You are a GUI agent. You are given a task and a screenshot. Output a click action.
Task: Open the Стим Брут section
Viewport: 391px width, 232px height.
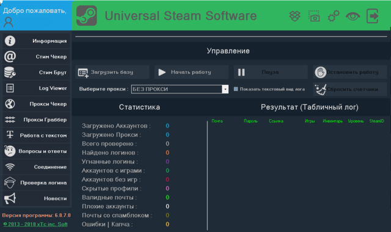[x=37, y=72]
